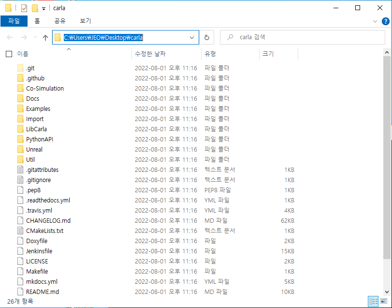Open the 파일 menu tab

pos(14,21)
